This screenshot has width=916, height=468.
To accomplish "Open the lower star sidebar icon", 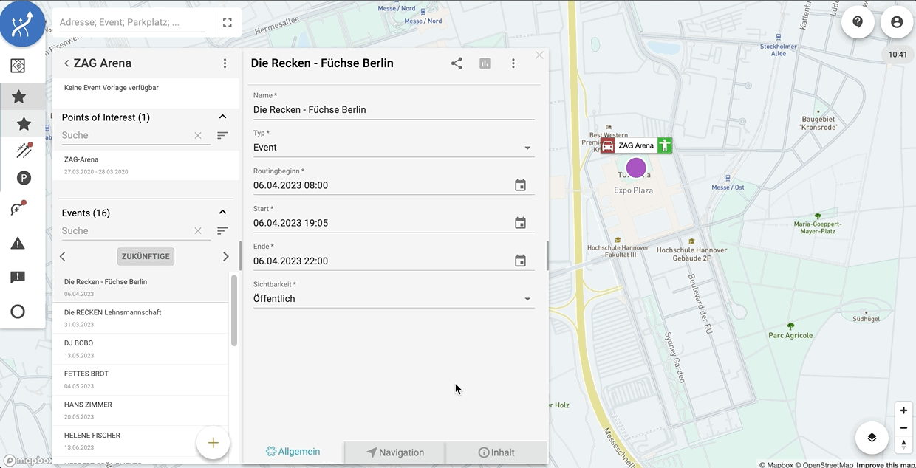I will pyautogui.click(x=24, y=123).
